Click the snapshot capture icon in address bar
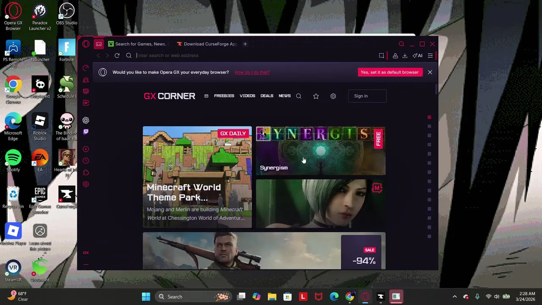Image resolution: width=542 pixels, height=305 pixels. click(381, 55)
